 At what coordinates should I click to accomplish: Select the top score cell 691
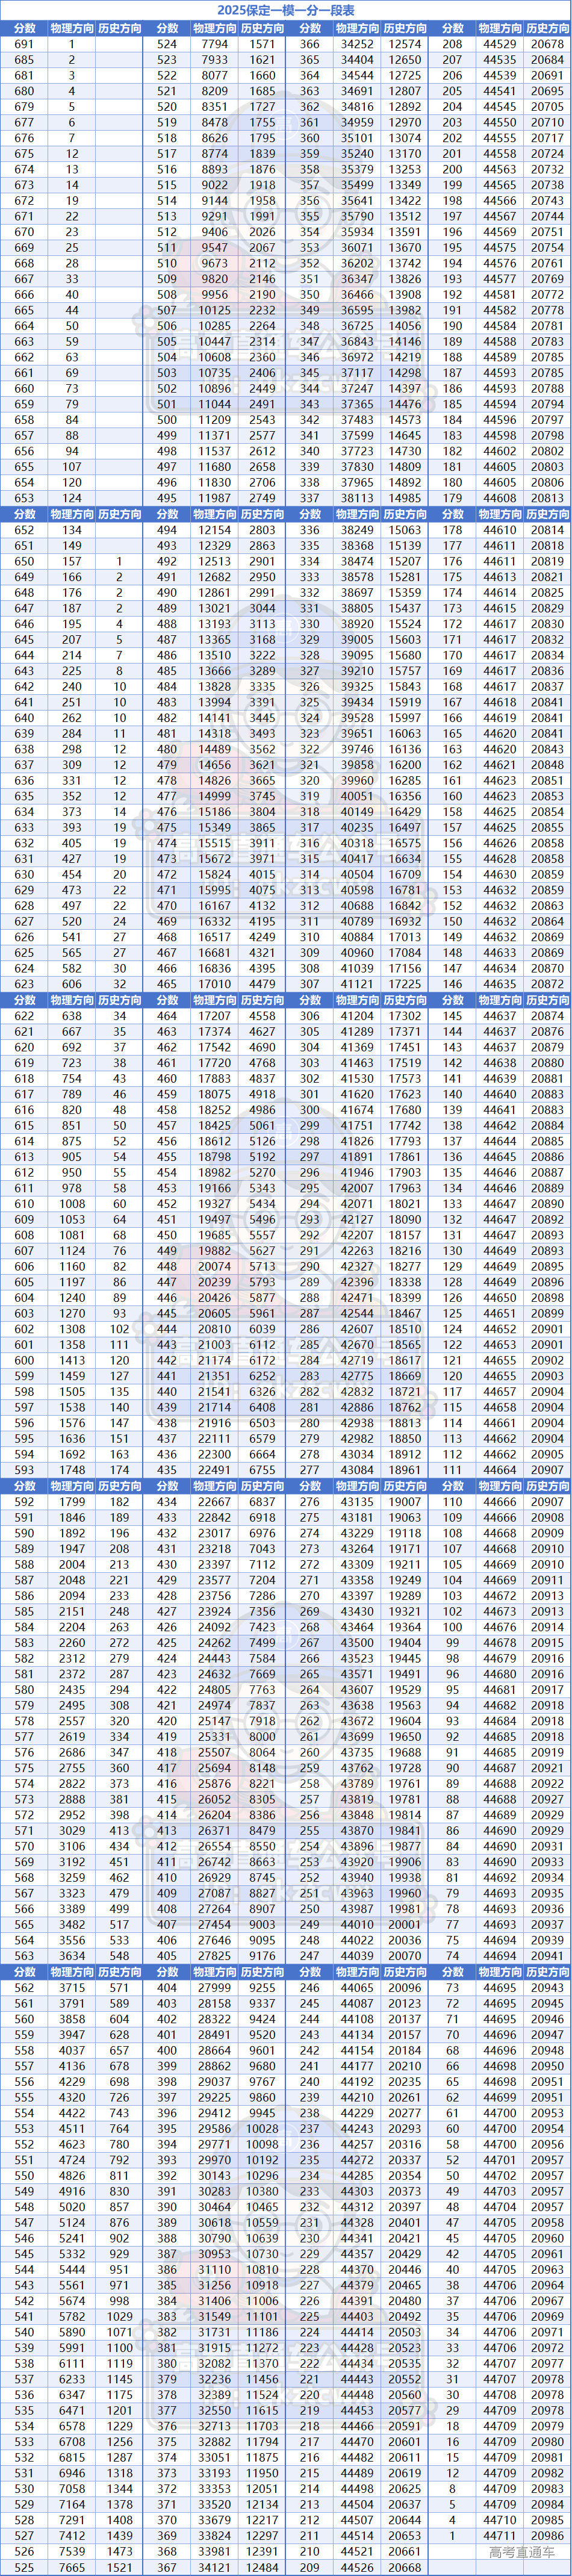(24, 44)
